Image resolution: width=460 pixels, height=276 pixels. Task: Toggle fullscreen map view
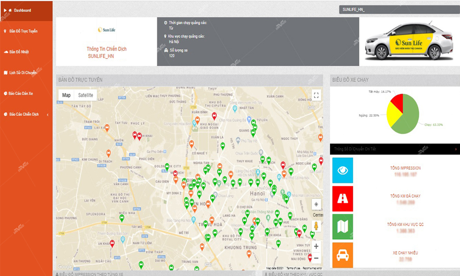[x=316, y=95]
